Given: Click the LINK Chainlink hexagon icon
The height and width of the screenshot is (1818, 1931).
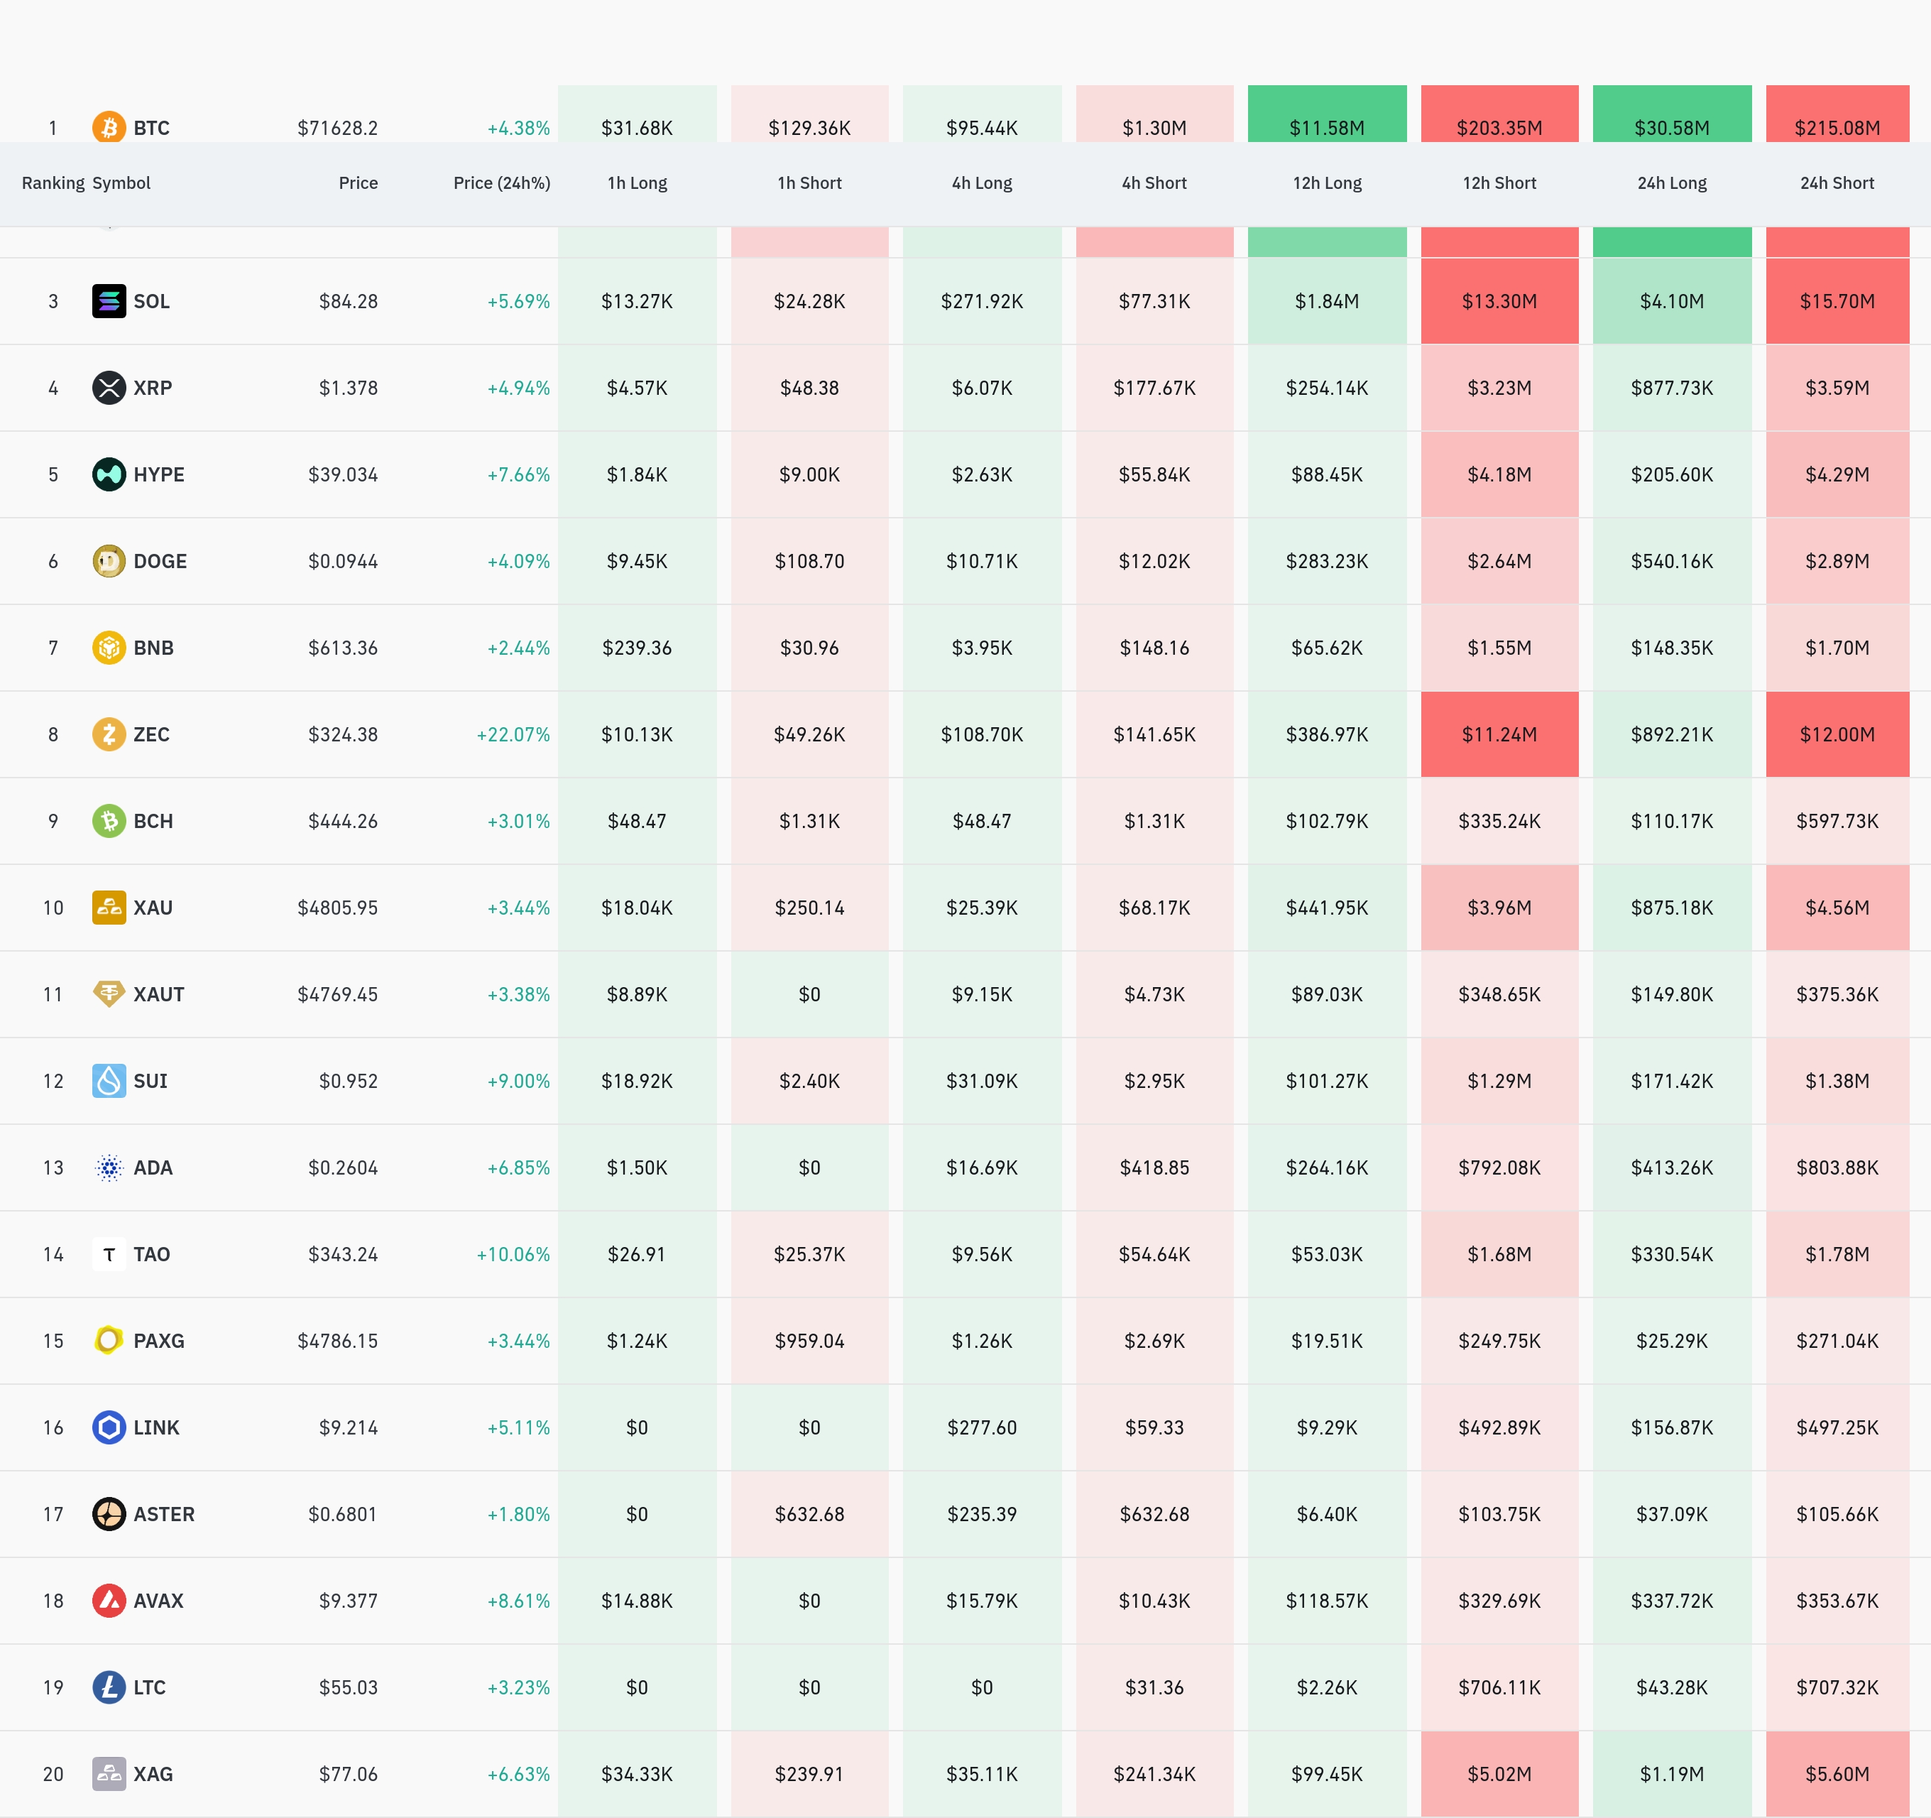Looking at the screenshot, I should pos(109,1427).
